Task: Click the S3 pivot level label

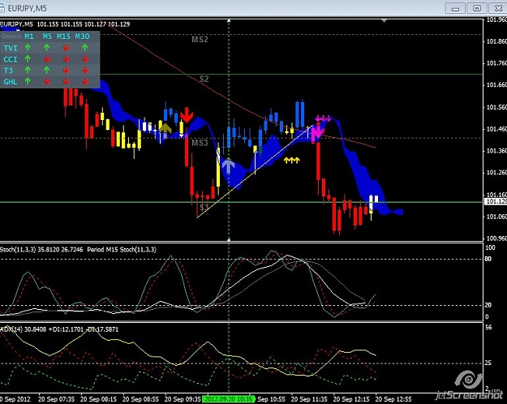Action: tap(204, 208)
